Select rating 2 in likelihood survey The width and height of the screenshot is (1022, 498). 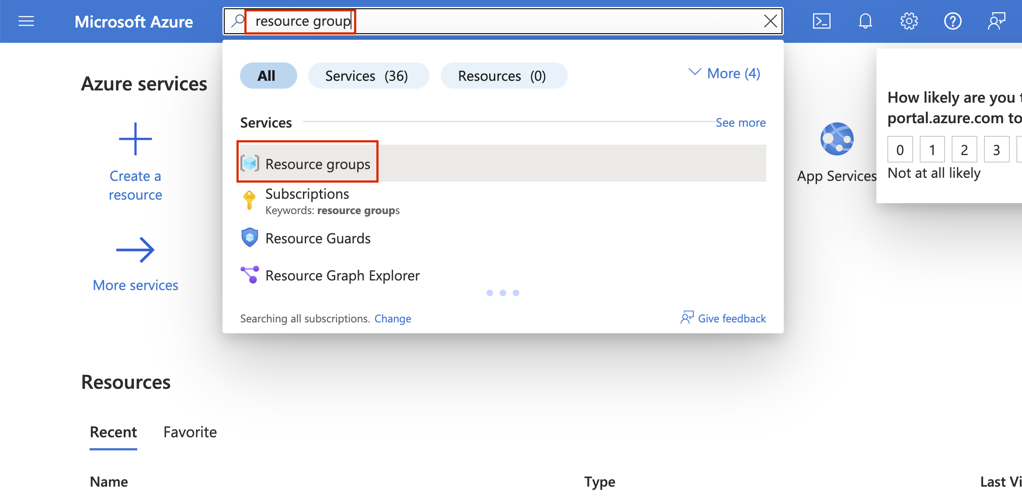pyautogui.click(x=964, y=150)
